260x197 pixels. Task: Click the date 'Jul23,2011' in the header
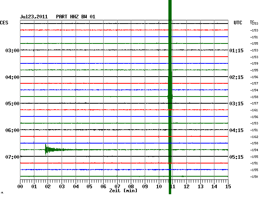coord(34,17)
